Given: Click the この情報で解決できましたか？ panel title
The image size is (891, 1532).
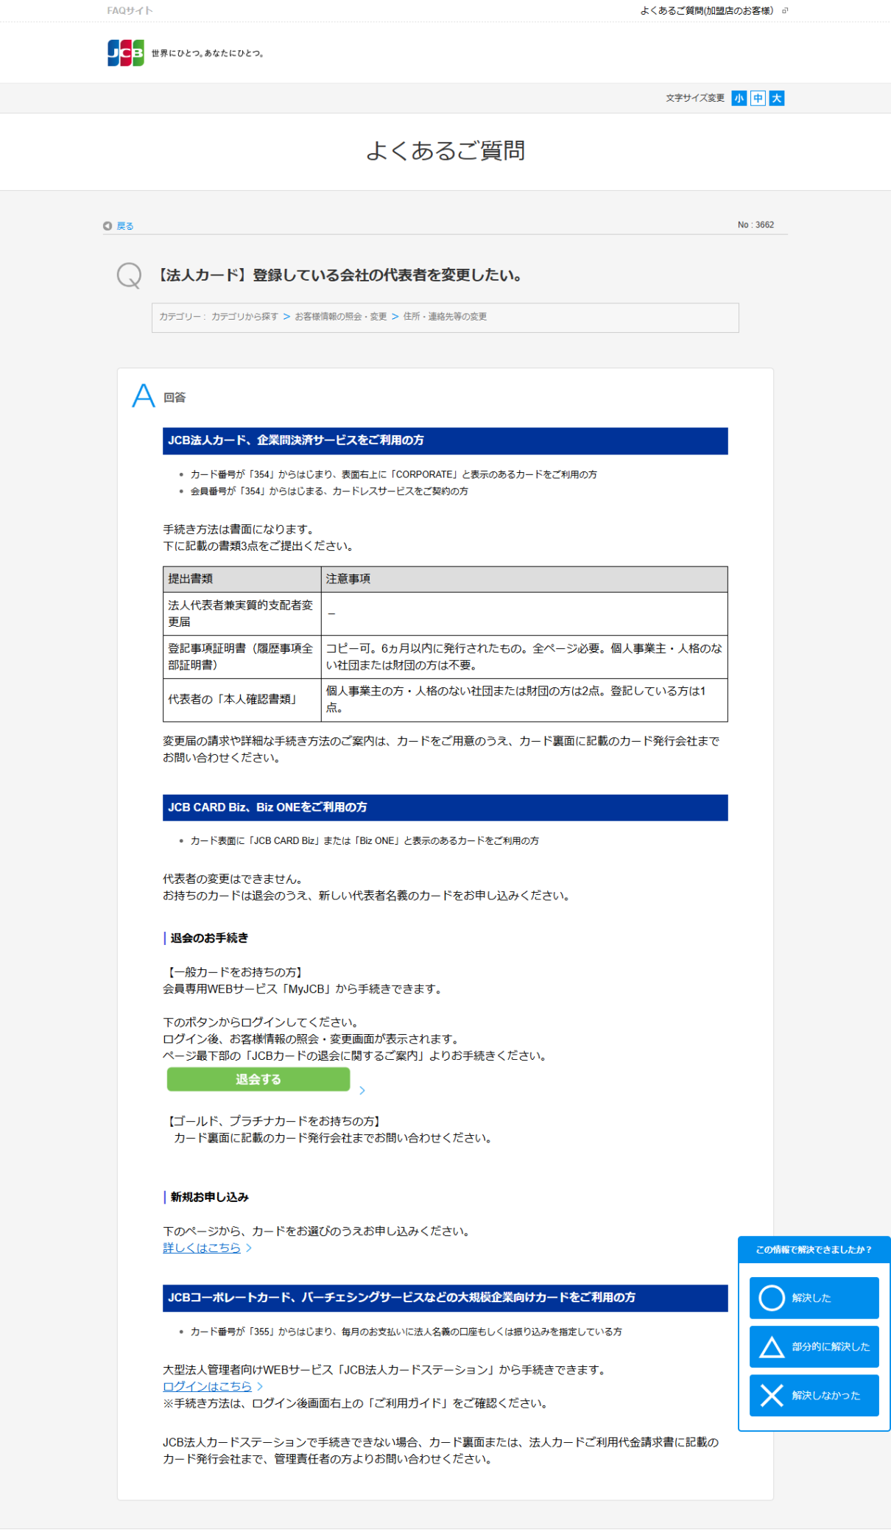Looking at the screenshot, I should tap(814, 1250).
